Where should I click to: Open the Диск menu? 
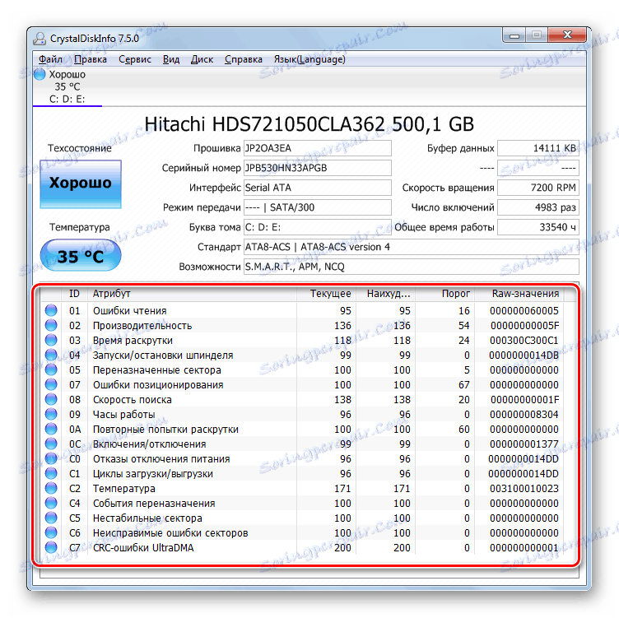pyautogui.click(x=202, y=59)
